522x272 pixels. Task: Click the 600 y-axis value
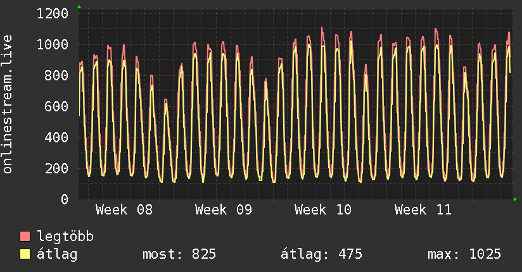pos(56,106)
